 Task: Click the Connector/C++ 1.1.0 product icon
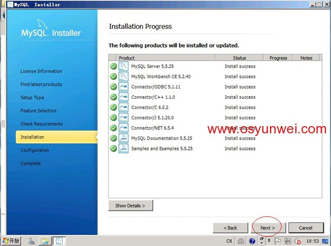coord(123,97)
